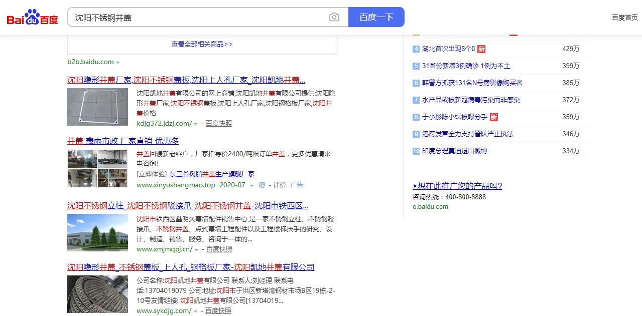This screenshot has width=642, height=316.
Task: Expand dropdown arrow beside www.xmjmqpj.cn
Action: click(x=196, y=249)
